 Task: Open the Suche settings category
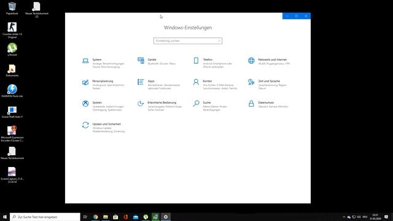[x=210, y=106]
